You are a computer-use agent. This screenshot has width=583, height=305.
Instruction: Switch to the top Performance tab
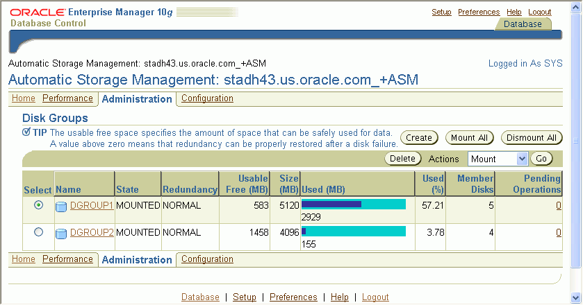coord(67,98)
